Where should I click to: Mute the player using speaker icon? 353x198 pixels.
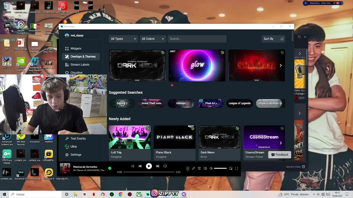click(211, 168)
